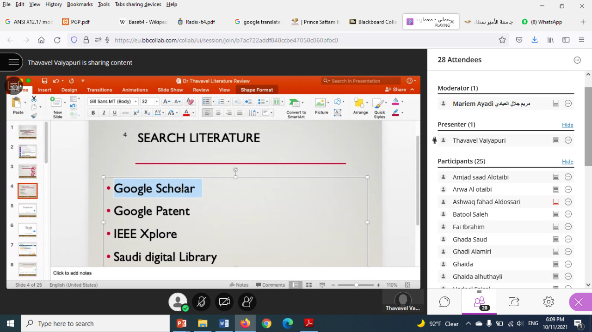Expand bullet list style dropdown arrow
Image resolution: width=592 pixels, height=332 pixels.
point(213,102)
